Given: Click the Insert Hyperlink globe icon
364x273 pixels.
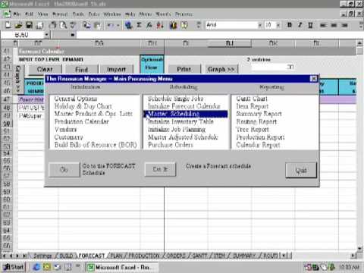Looking at the screenshot, I should click(x=129, y=25).
